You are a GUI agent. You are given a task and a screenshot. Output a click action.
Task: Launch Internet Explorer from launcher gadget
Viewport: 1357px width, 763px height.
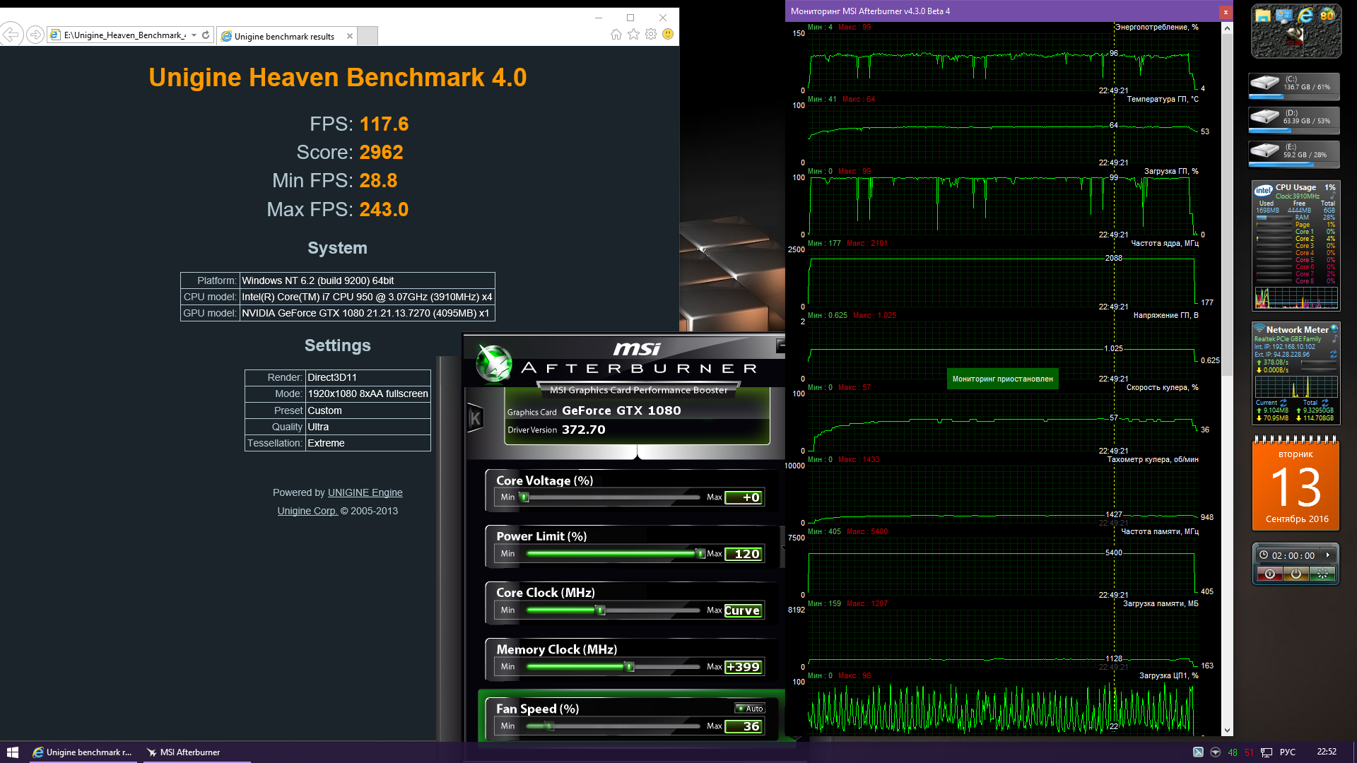1305,15
